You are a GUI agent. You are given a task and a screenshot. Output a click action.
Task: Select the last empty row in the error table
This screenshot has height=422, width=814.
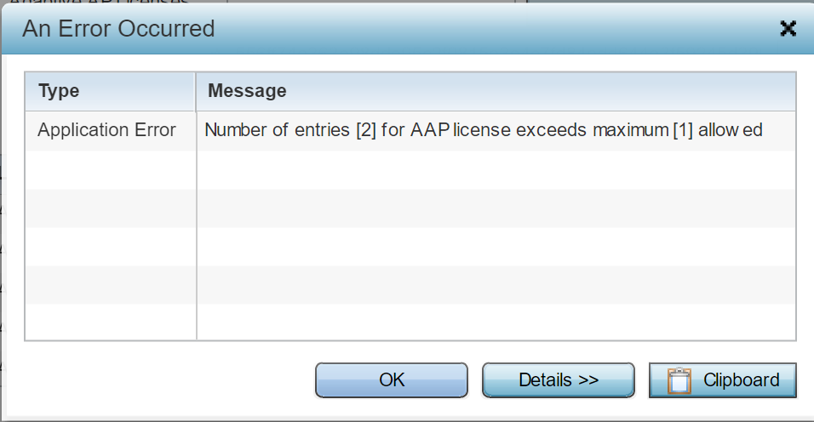pyautogui.click(x=410, y=322)
